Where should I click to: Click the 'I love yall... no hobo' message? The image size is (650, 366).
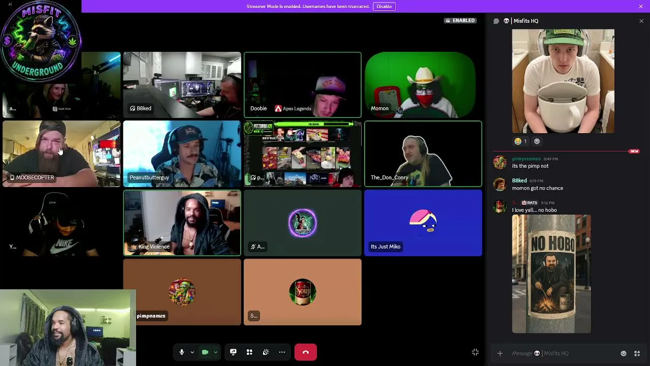click(534, 210)
